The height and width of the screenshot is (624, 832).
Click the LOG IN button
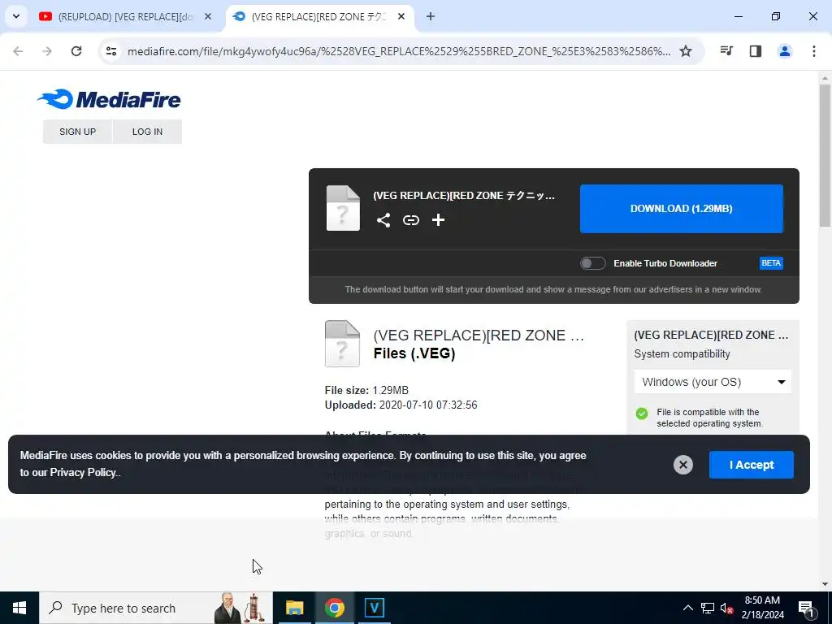point(148,132)
